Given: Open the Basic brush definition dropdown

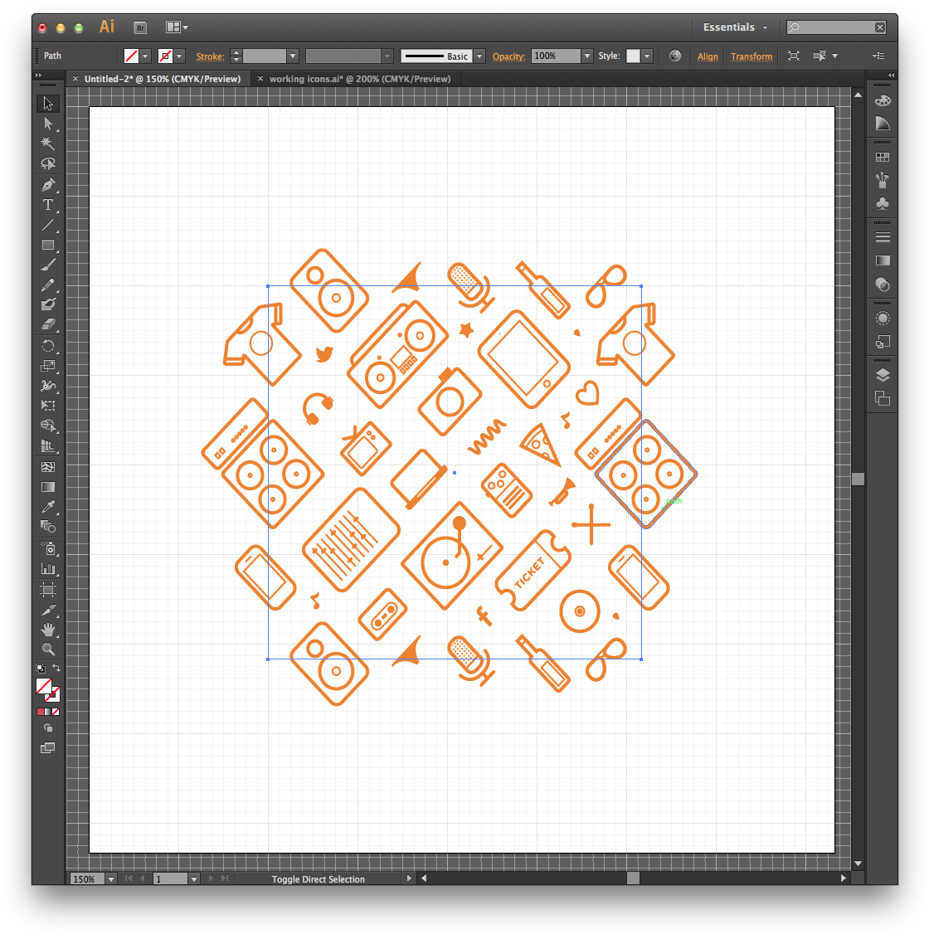Looking at the screenshot, I should (478, 56).
